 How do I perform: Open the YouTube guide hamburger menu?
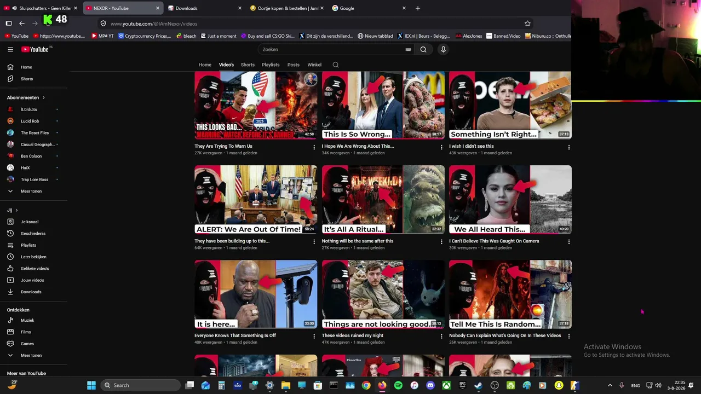(x=10, y=49)
